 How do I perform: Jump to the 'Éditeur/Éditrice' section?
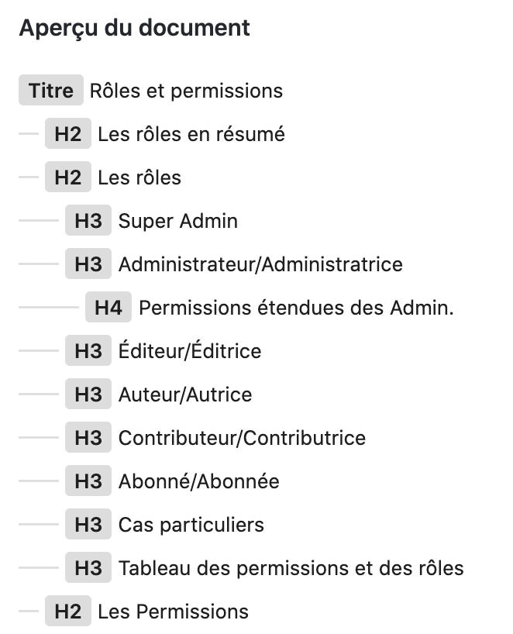190,350
